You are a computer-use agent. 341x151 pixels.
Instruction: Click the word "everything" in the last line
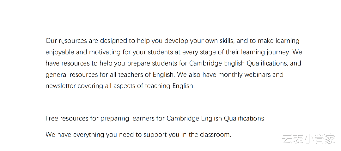coord(88,135)
